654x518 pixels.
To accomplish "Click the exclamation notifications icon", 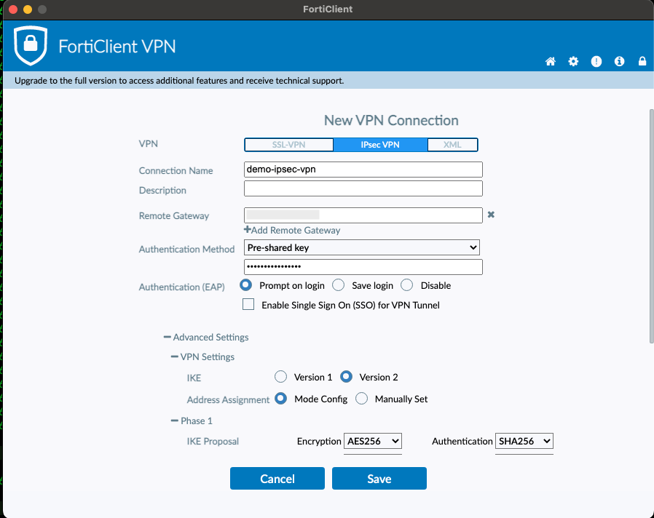I will tap(596, 62).
